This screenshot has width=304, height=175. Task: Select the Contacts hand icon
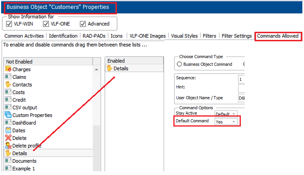[8, 85]
